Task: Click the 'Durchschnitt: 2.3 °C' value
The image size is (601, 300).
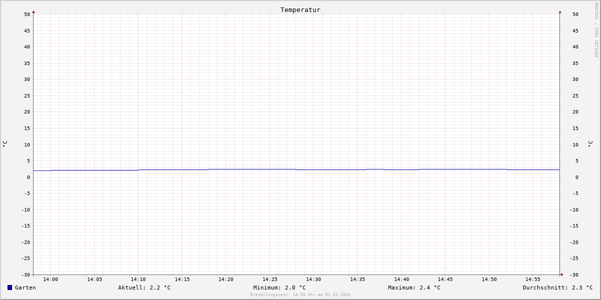Action: pyautogui.click(x=557, y=287)
